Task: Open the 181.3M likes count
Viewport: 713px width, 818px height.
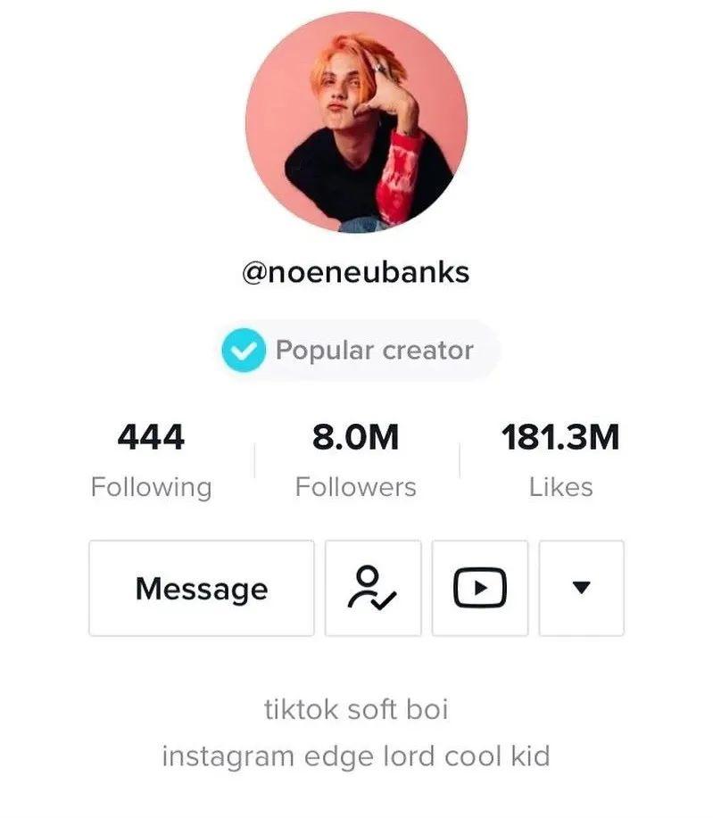Action: [560, 436]
